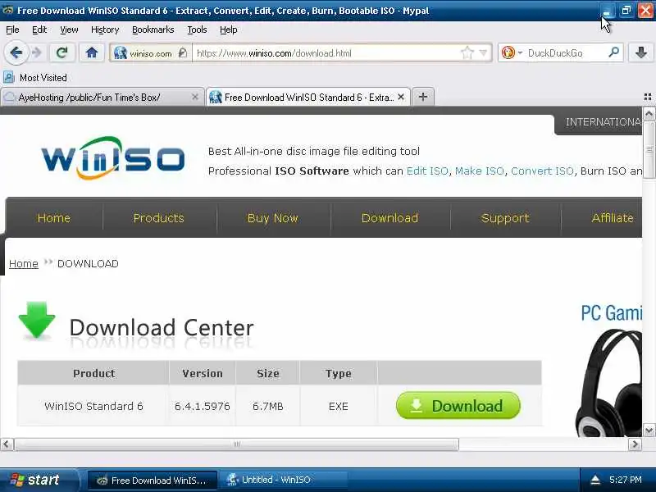Close the Free Download WinISO tab

coord(401,97)
